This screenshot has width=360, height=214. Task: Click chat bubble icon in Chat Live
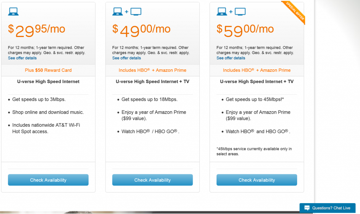click(307, 208)
